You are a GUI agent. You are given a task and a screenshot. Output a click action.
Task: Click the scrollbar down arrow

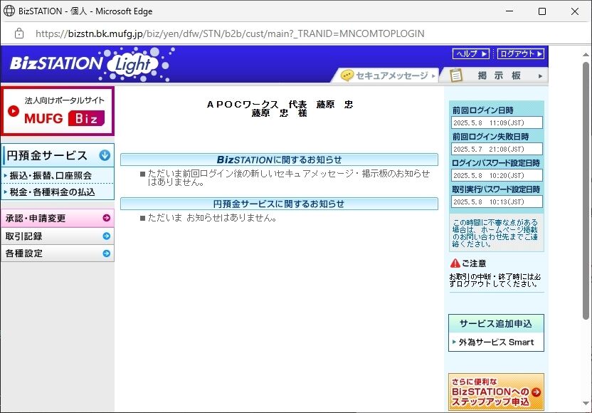tap(586, 403)
